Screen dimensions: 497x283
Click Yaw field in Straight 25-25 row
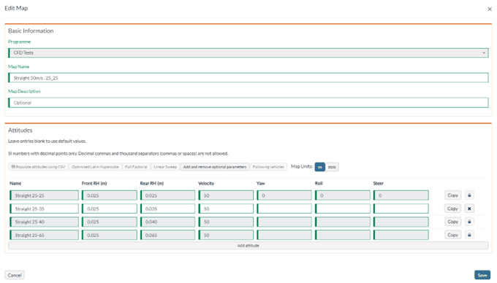click(x=284, y=195)
